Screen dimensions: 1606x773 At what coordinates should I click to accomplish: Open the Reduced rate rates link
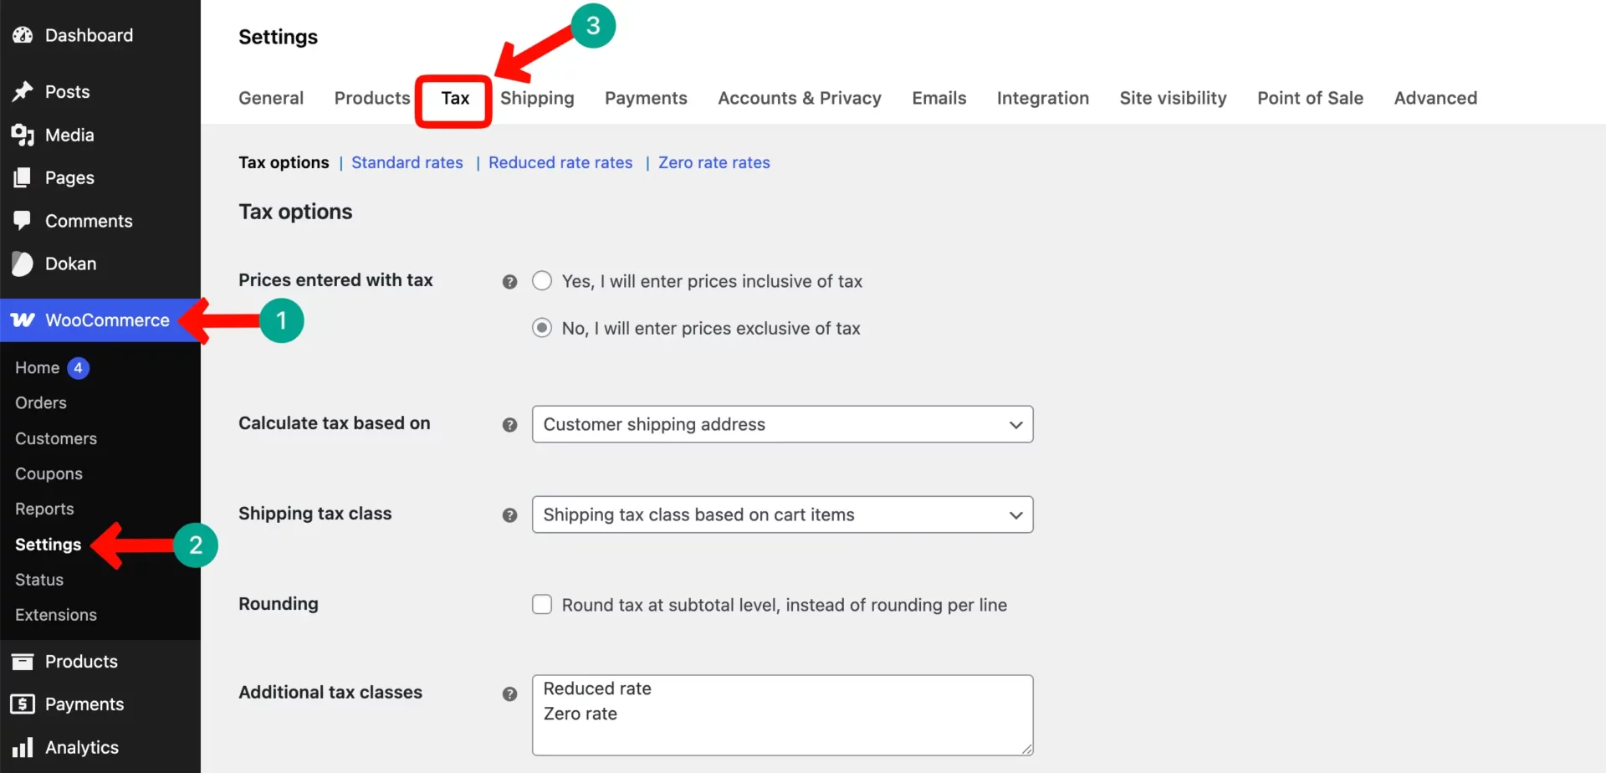pyautogui.click(x=560, y=162)
